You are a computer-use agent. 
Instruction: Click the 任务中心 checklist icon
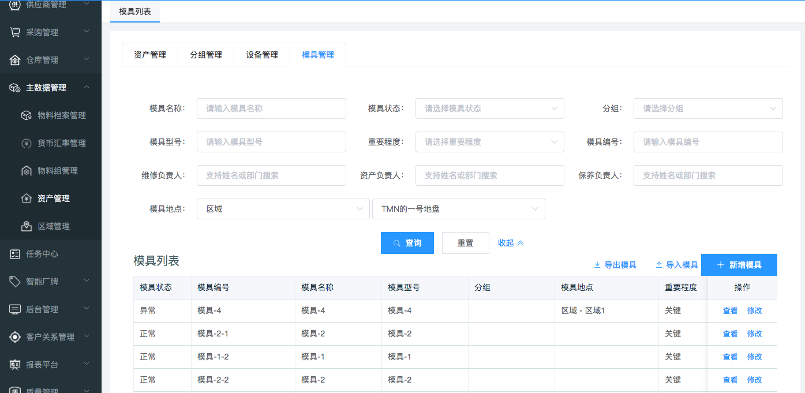pyautogui.click(x=15, y=254)
